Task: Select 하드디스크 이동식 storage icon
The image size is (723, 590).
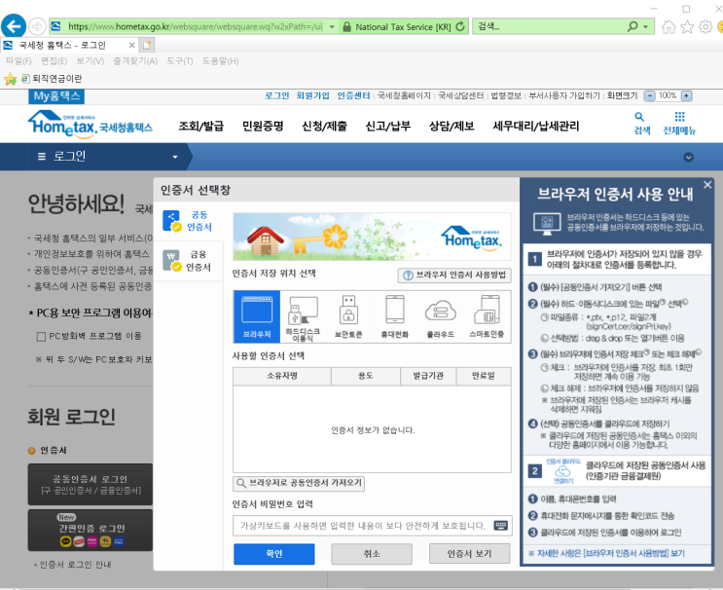Action: click(x=303, y=316)
